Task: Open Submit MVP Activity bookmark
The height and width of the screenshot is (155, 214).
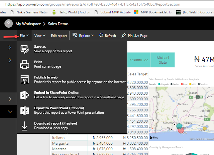Action: pyautogui.click(x=113, y=12)
